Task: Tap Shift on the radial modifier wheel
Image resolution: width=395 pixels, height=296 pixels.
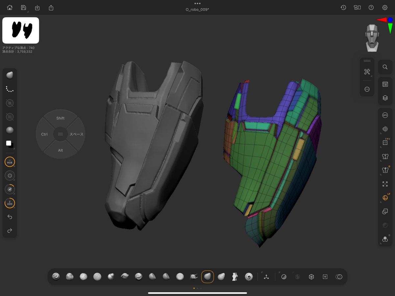Action: [x=60, y=118]
